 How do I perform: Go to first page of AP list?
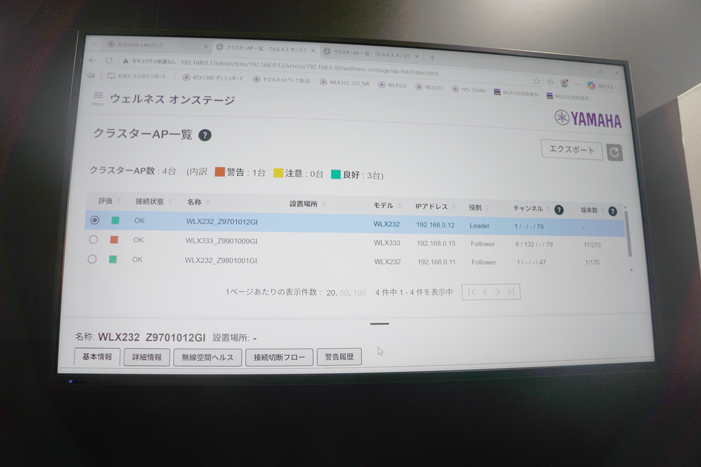click(471, 291)
